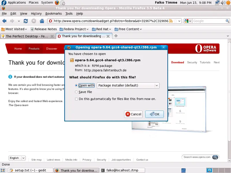Image resolution: width=231 pixels, height=173 pixels.
Task: Open the Site map footer link
Action: pyautogui.click(x=36, y=160)
